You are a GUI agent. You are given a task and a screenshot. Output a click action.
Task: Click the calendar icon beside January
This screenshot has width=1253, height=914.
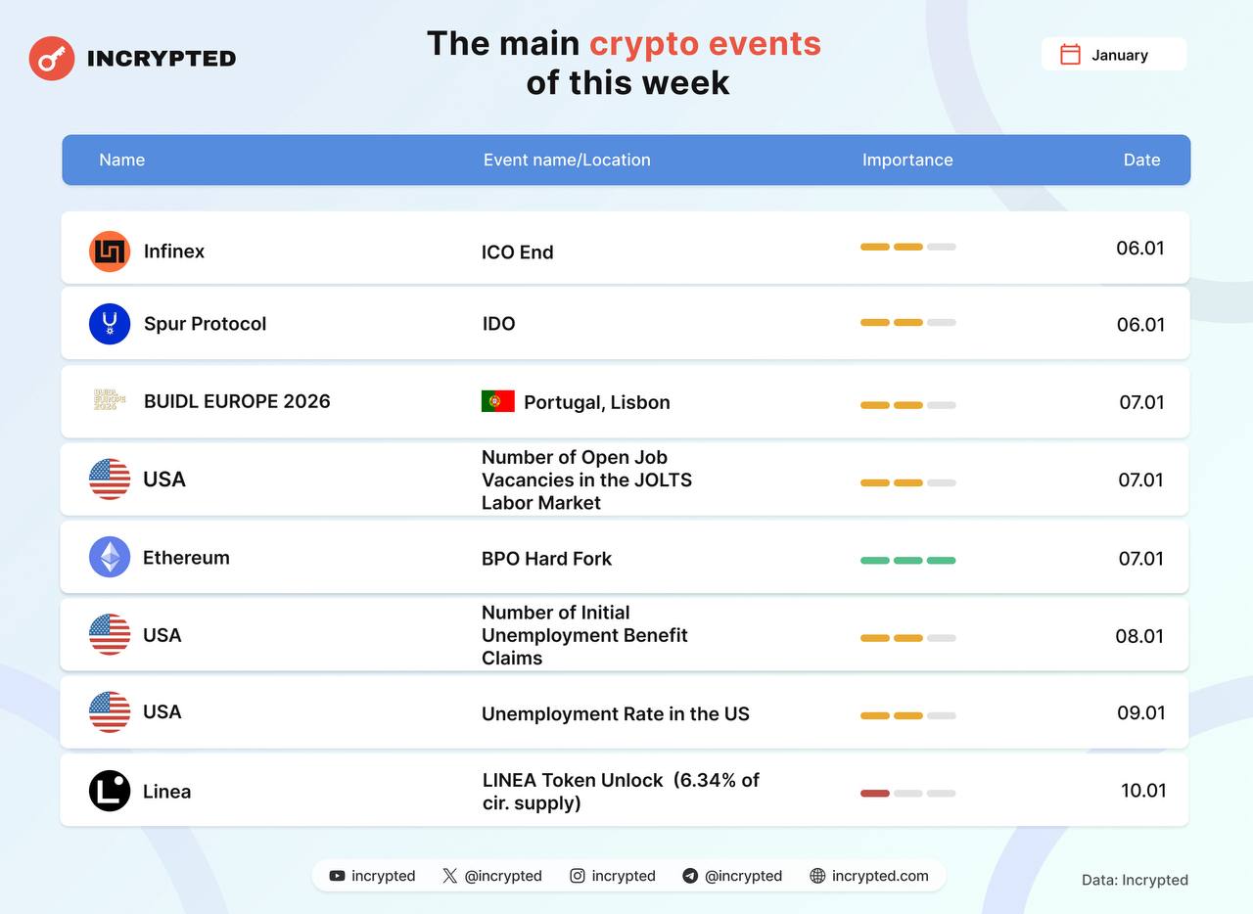[1070, 55]
